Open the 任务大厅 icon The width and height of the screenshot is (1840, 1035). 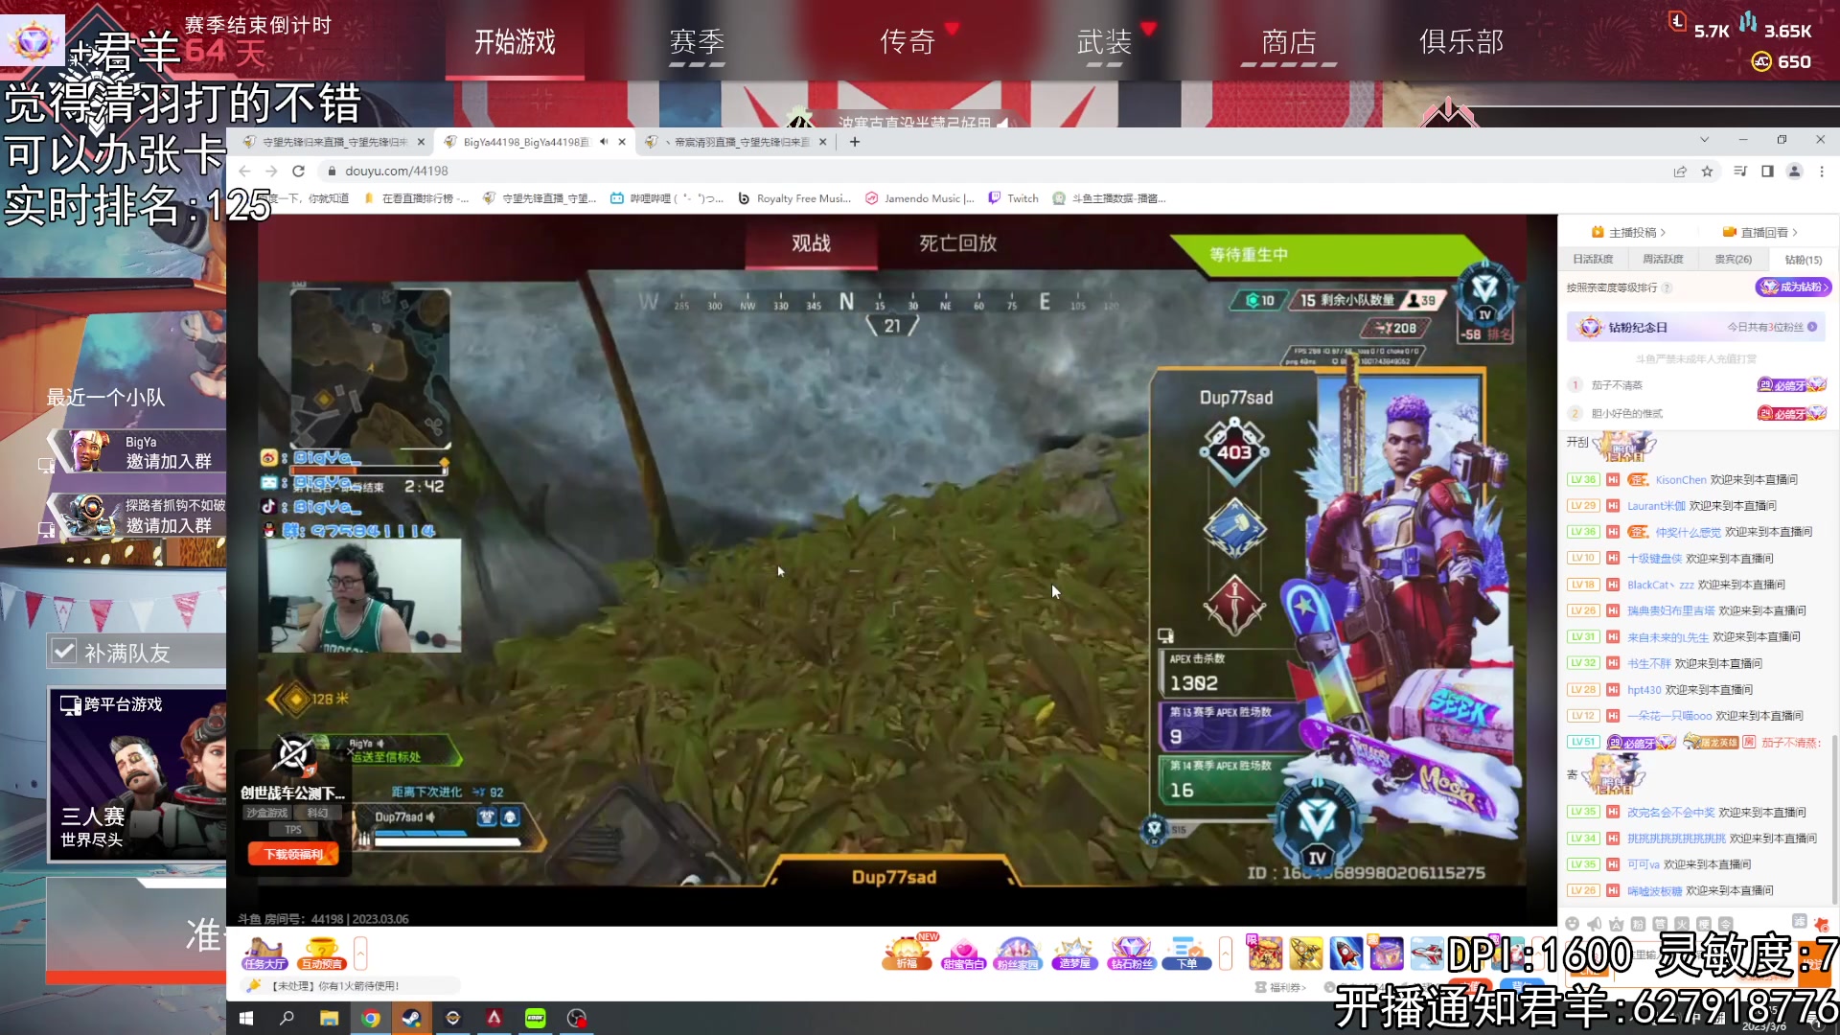(264, 954)
